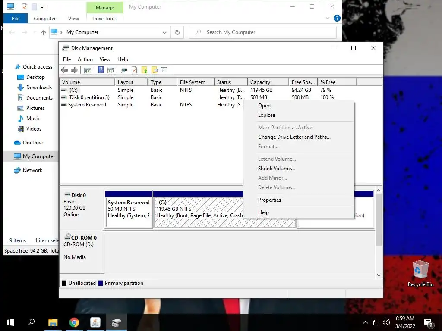Click the Connect/rescan disk toolbar icon

pyautogui.click(x=124, y=70)
